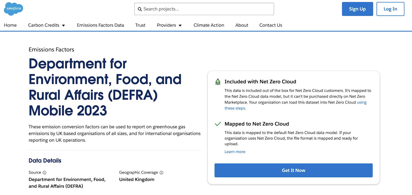Open Emissions Factors Data page

point(100,25)
